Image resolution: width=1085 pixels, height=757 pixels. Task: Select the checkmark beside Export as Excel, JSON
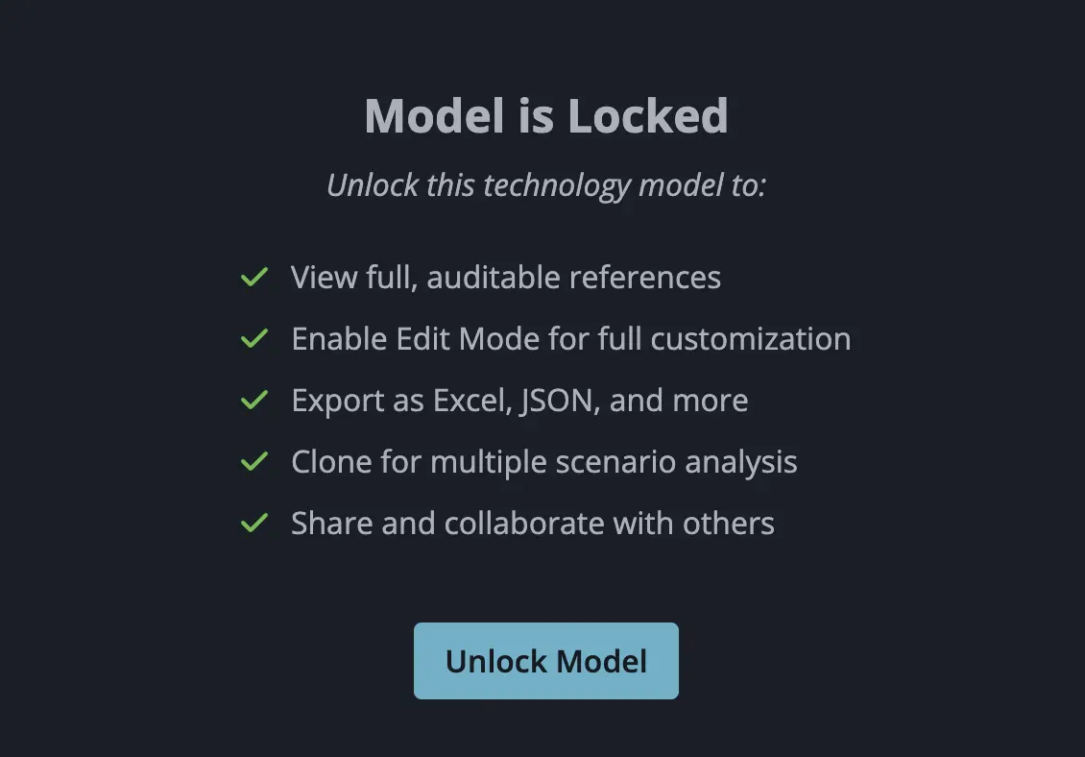253,401
